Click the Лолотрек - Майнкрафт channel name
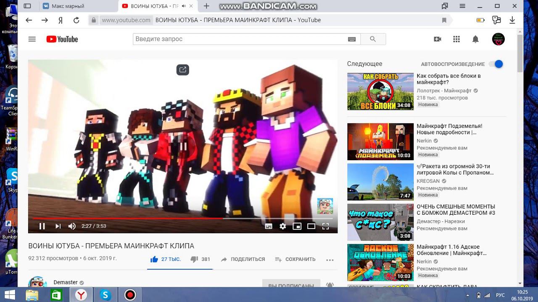 [444, 91]
